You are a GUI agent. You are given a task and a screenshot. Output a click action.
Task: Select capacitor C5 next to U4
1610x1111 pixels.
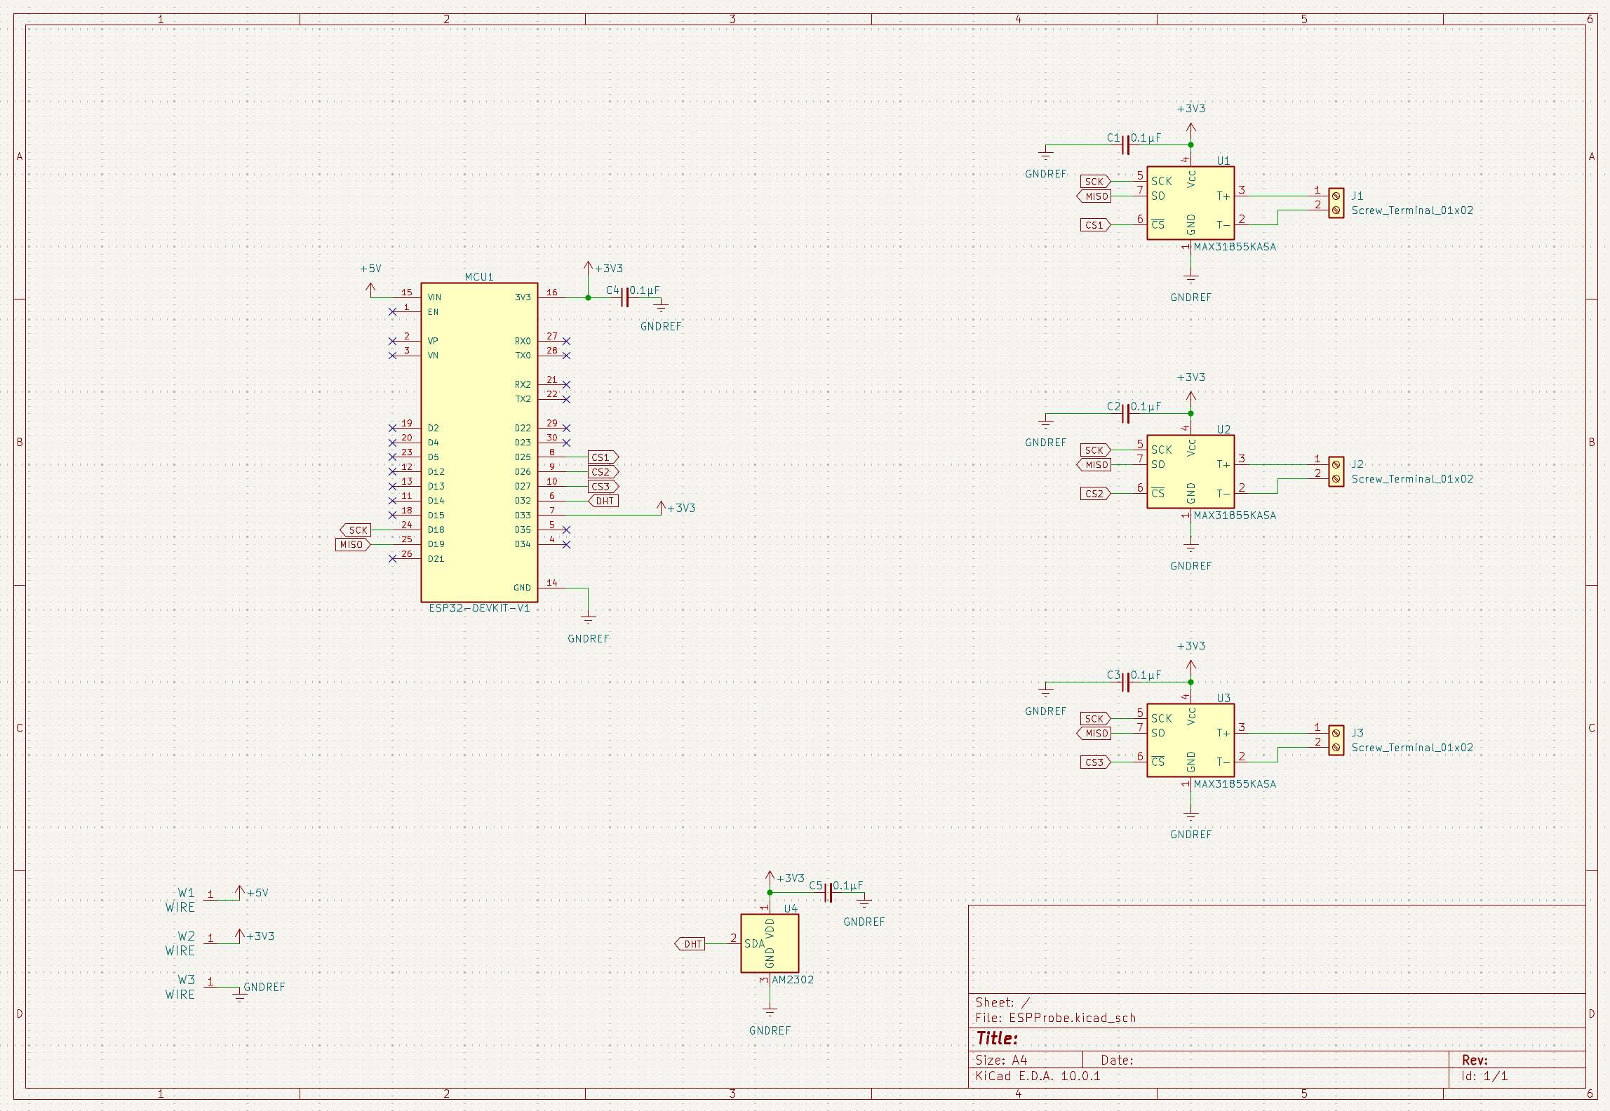pyautogui.click(x=829, y=893)
